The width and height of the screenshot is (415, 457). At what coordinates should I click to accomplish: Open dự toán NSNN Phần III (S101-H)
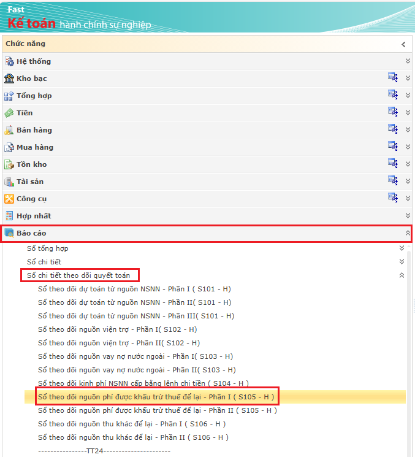(136, 316)
